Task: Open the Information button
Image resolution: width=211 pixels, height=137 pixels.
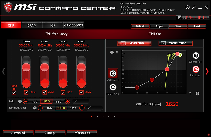Action: click(82, 133)
